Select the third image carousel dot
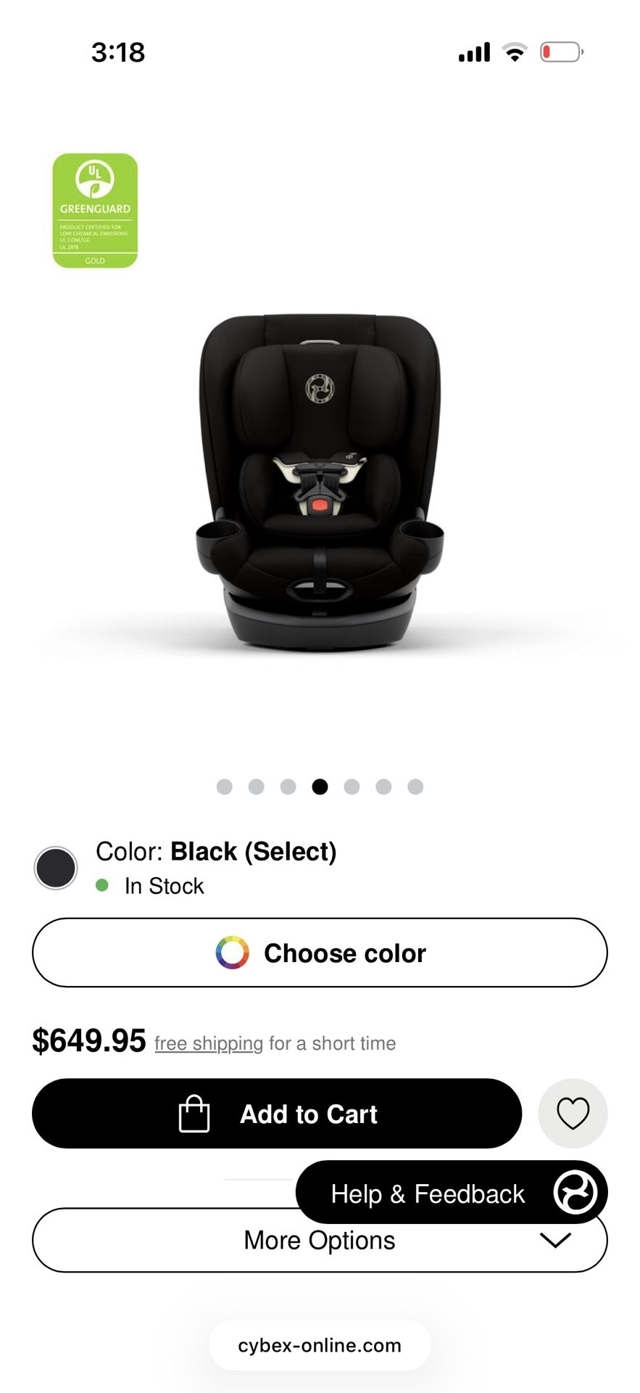This screenshot has height=1393, width=640. [x=288, y=786]
